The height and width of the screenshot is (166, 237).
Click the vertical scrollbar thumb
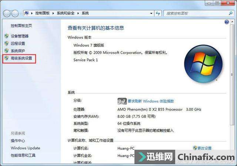point(232,75)
